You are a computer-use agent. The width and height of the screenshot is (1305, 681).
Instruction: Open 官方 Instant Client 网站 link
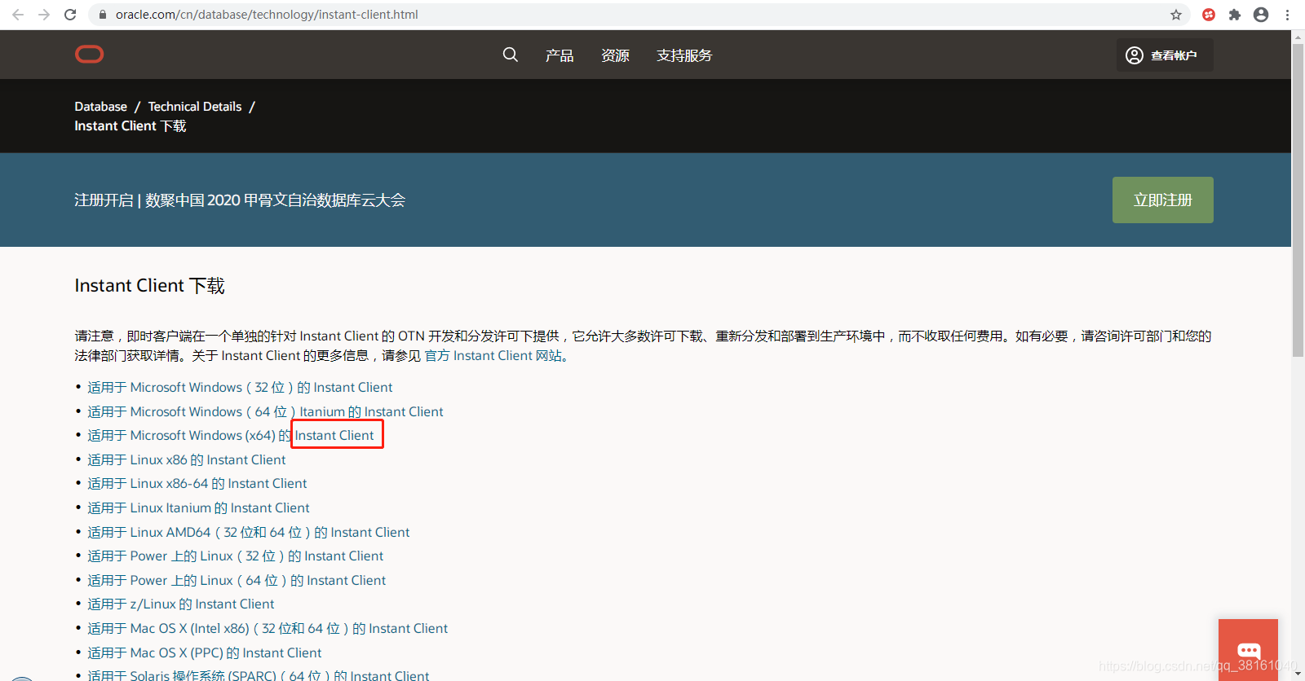coord(493,356)
